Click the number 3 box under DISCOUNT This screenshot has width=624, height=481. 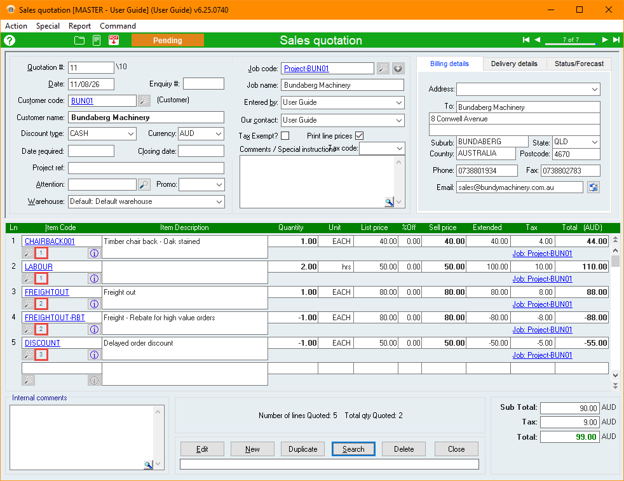pyautogui.click(x=41, y=355)
